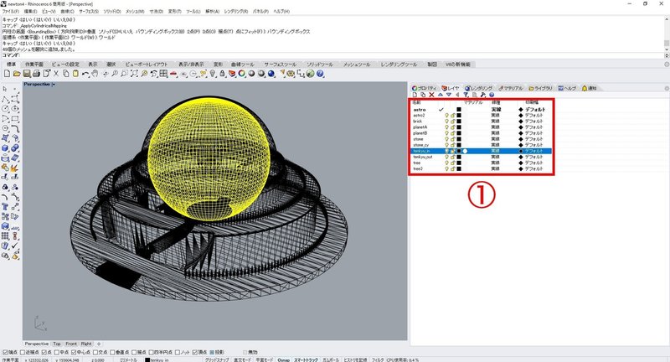The width and height of the screenshot is (670, 362).
Task: Click the blue question mark Help icon
Action: click(320, 74)
